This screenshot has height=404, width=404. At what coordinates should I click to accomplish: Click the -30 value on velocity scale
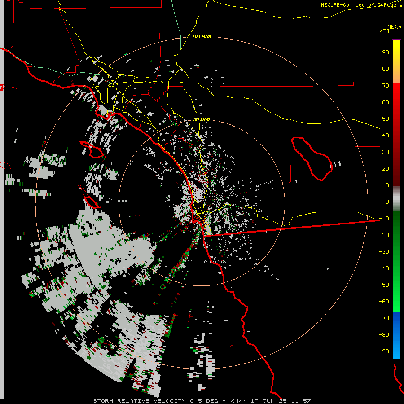[x=384, y=252]
